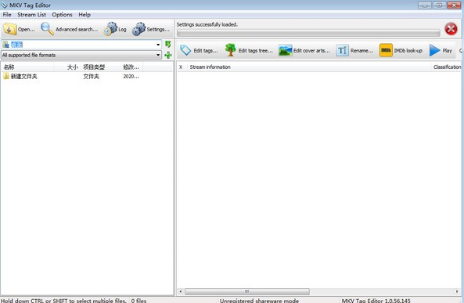Click 'MKV Tag Editor 1.0.56.145' version text
Screen dimensions: 464x303
click(376, 300)
